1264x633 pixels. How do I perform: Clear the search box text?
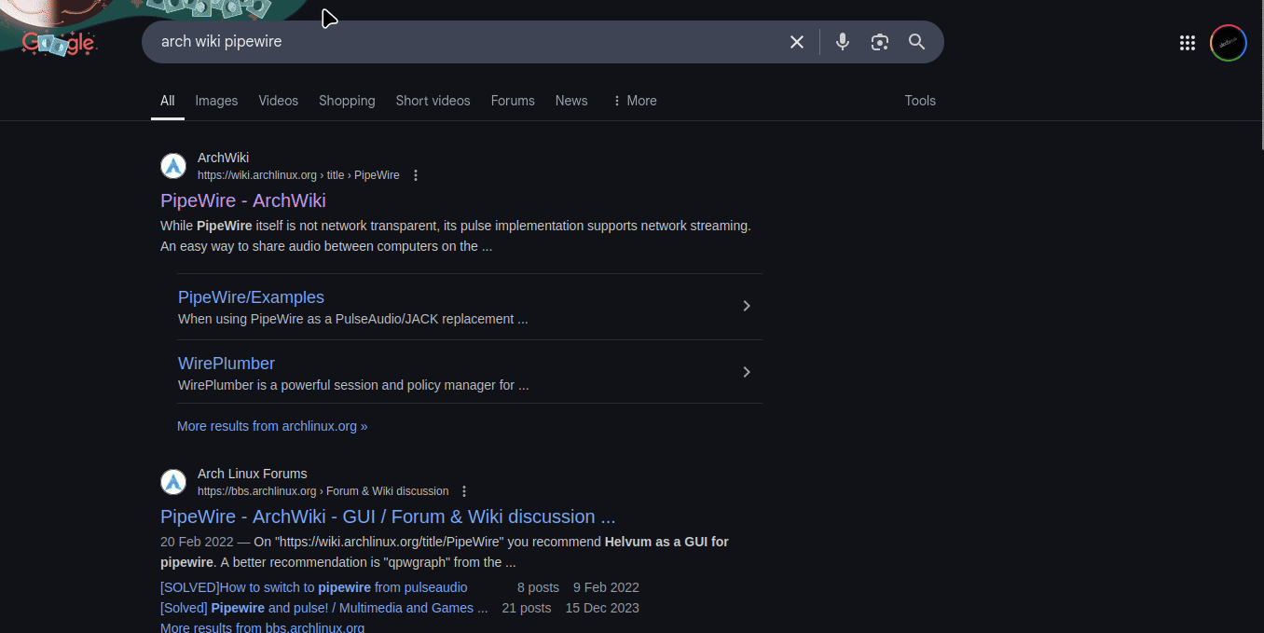pyautogui.click(x=797, y=42)
